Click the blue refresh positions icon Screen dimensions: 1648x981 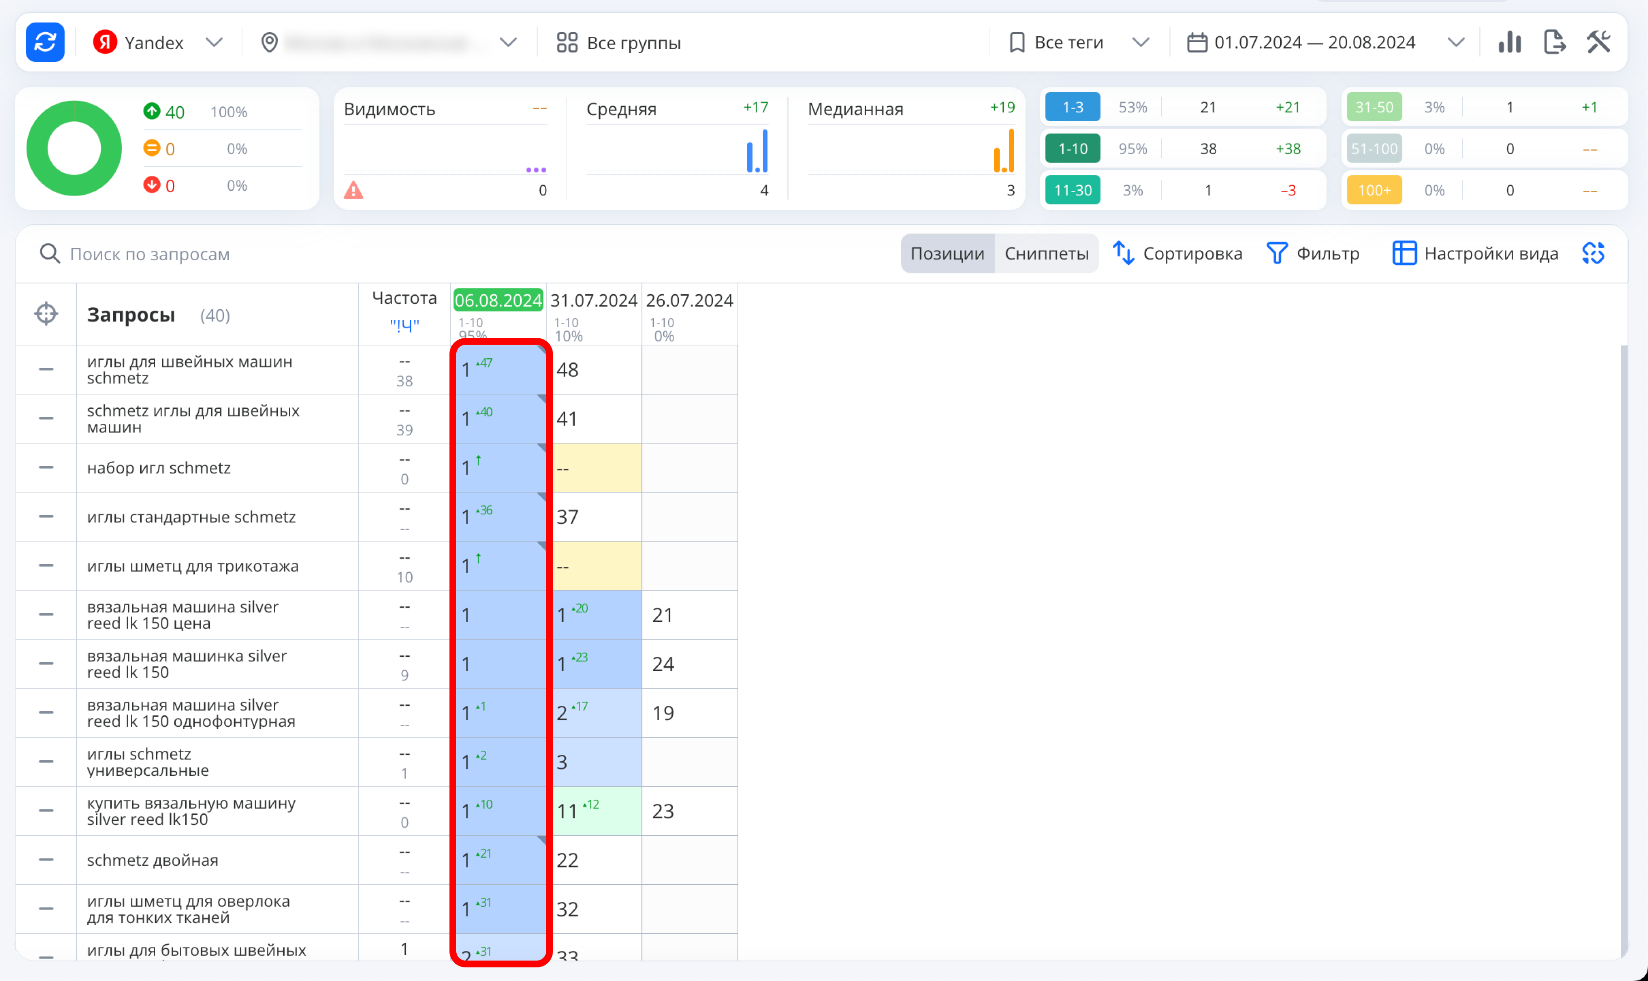[x=45, y=42]
